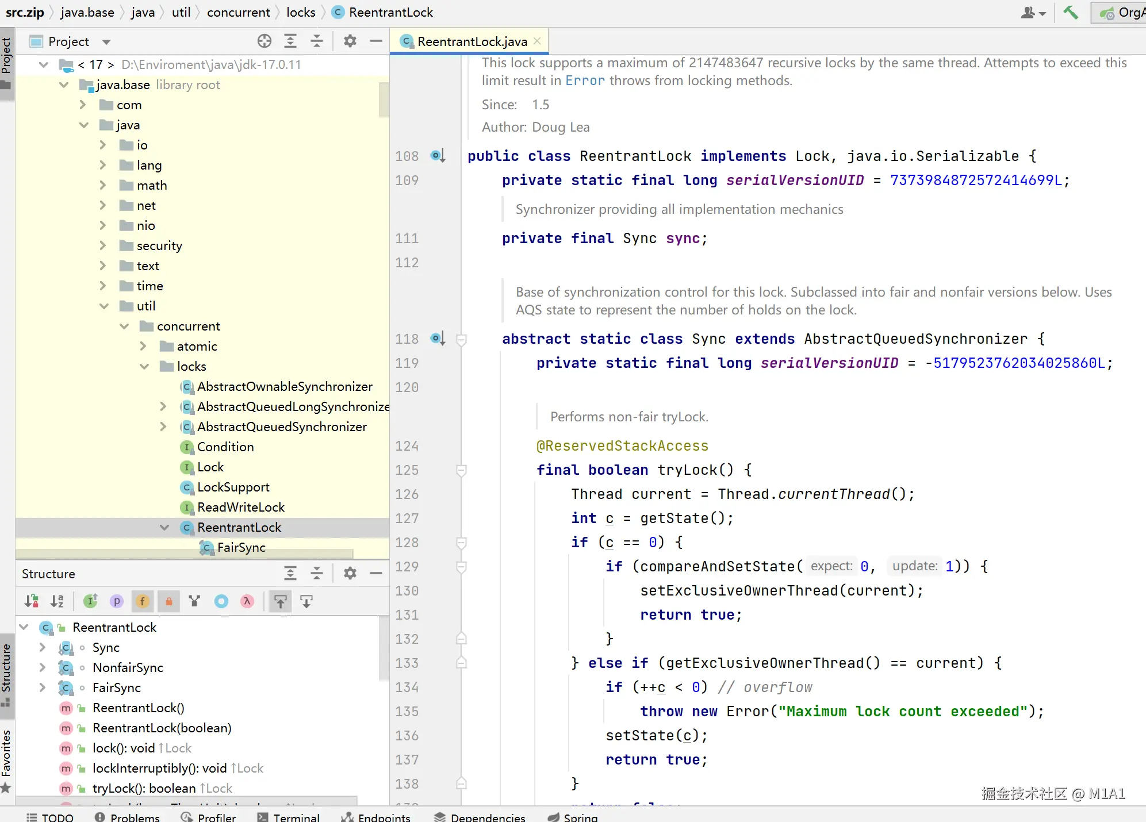The width and height of the screenshot is (1146, 822).
Task: Enable Show Properties filter icon
Action: (117, 601)
